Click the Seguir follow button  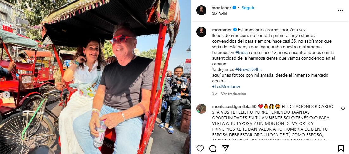point(248,8)
